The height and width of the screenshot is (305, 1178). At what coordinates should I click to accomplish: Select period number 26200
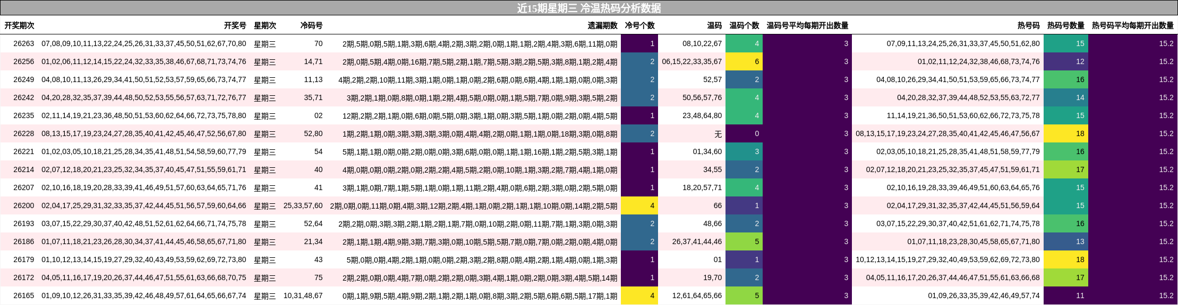point(24,205)
